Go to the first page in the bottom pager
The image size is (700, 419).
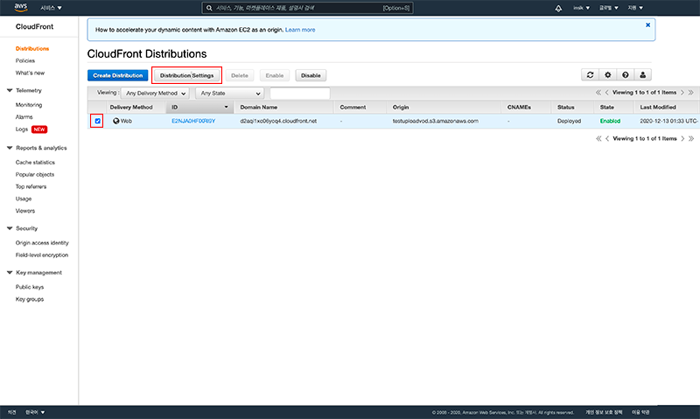(x=598, y=139)
